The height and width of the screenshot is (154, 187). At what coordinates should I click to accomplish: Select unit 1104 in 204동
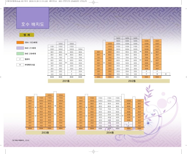pos(109,98)
